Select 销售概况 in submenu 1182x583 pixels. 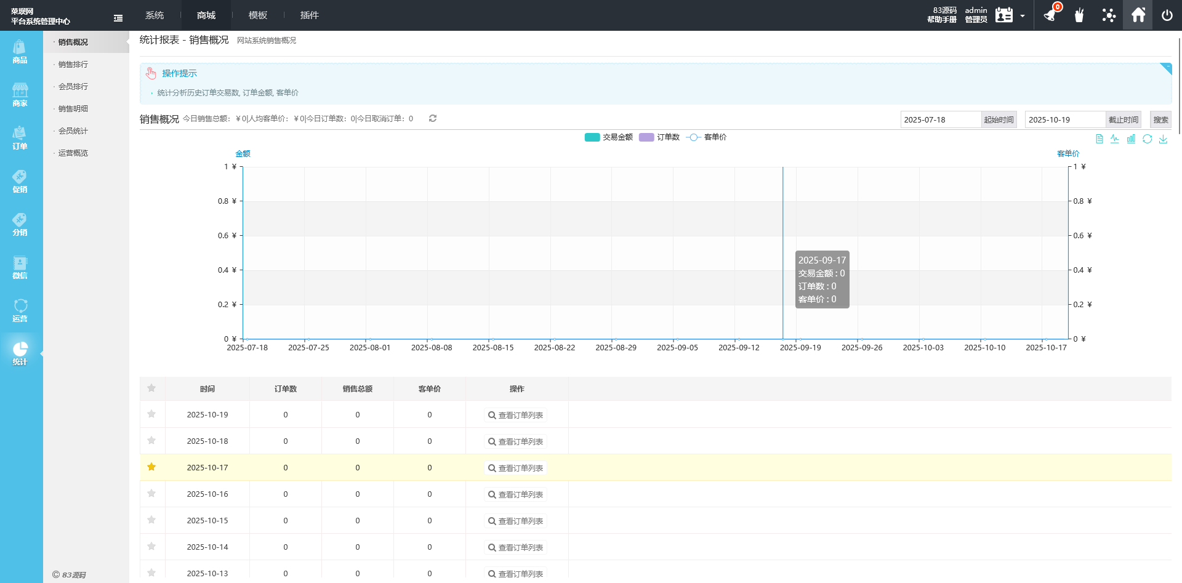click(73, 42)
